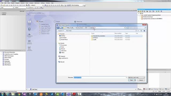Open Adobe Reader from taskbar

tap(74, 94)
